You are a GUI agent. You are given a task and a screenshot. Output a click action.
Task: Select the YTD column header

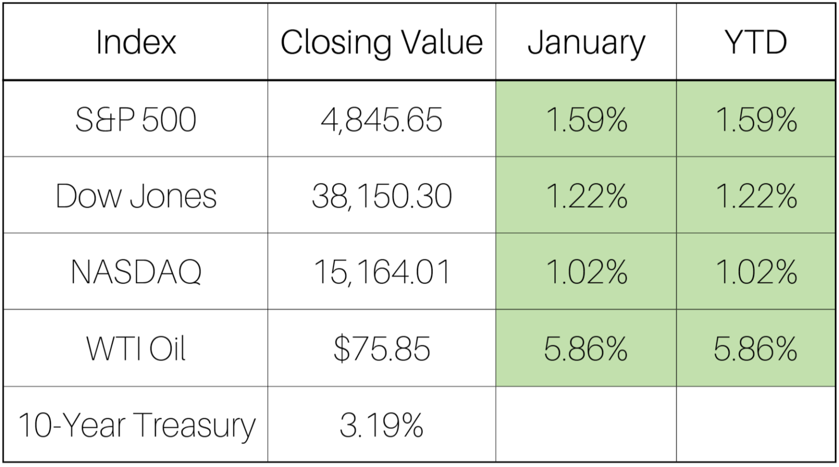point(756,42)
